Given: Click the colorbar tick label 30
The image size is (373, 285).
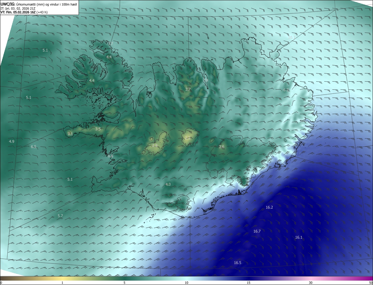Looking at the screenshot, I should pyautogui.click(x=311, y=283).
